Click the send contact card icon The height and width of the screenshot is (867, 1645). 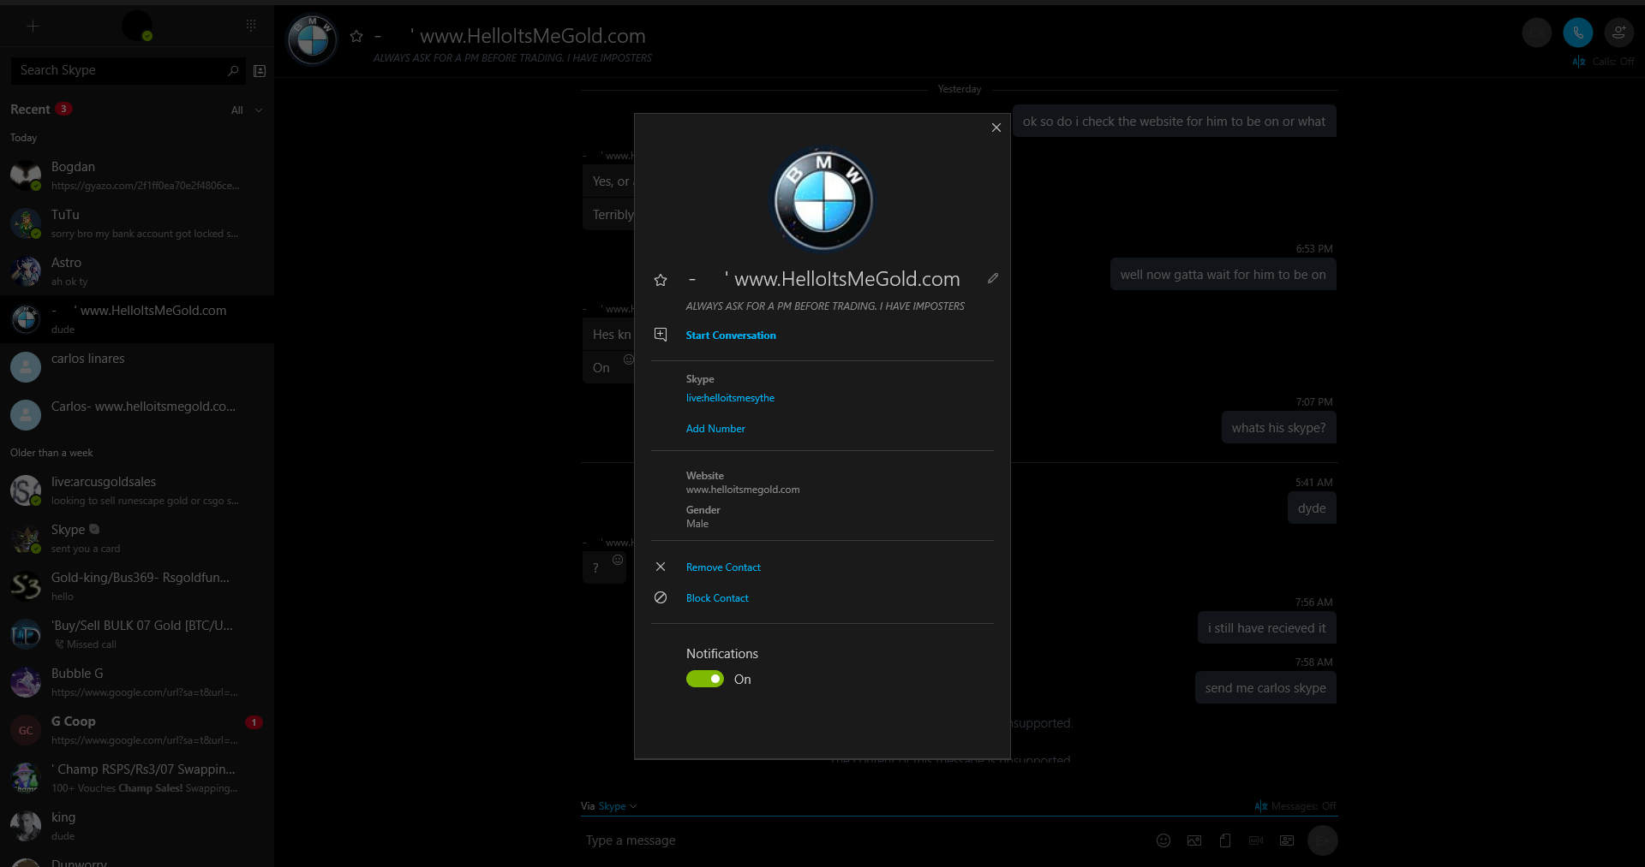point(1287,840)
